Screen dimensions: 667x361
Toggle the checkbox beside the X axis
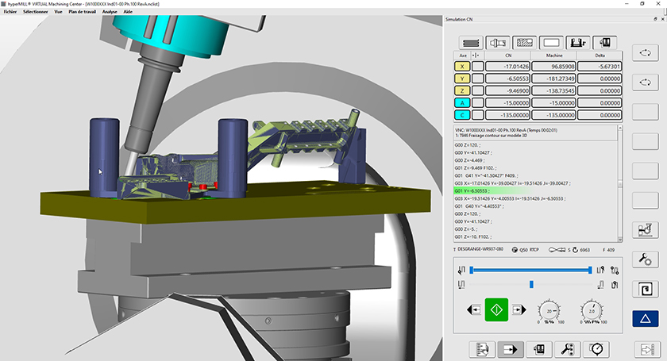(x=478, y=67)
